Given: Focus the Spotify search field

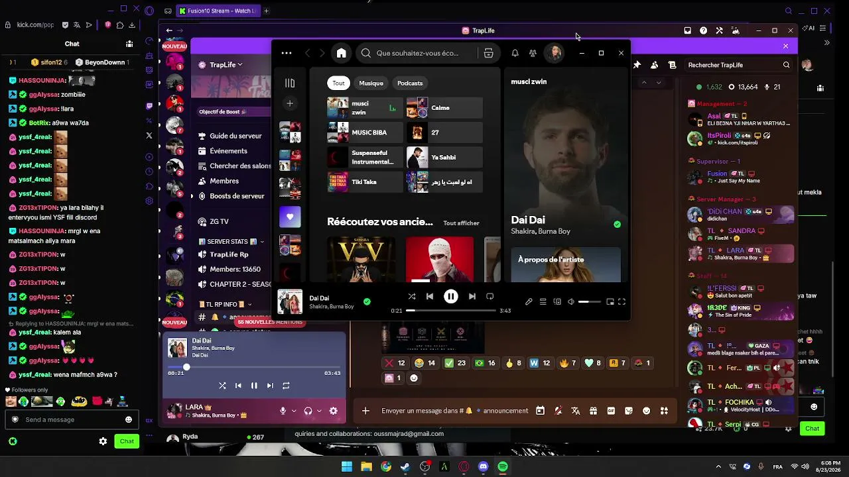Looking at the screenshot, I should tap(419, 53).
